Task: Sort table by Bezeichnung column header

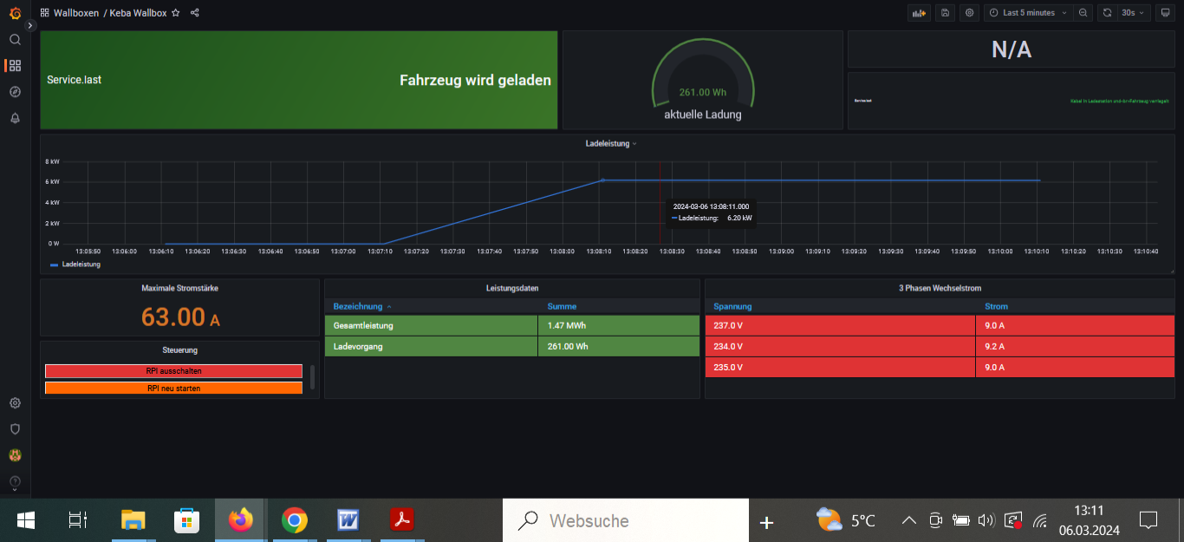Action: click(x=356, y=306)
